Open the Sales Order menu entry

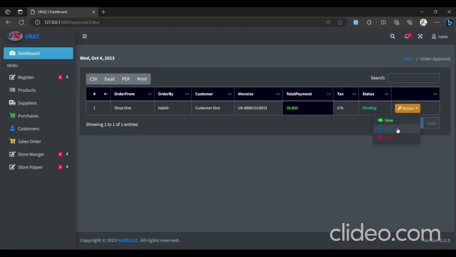[38, 141]
